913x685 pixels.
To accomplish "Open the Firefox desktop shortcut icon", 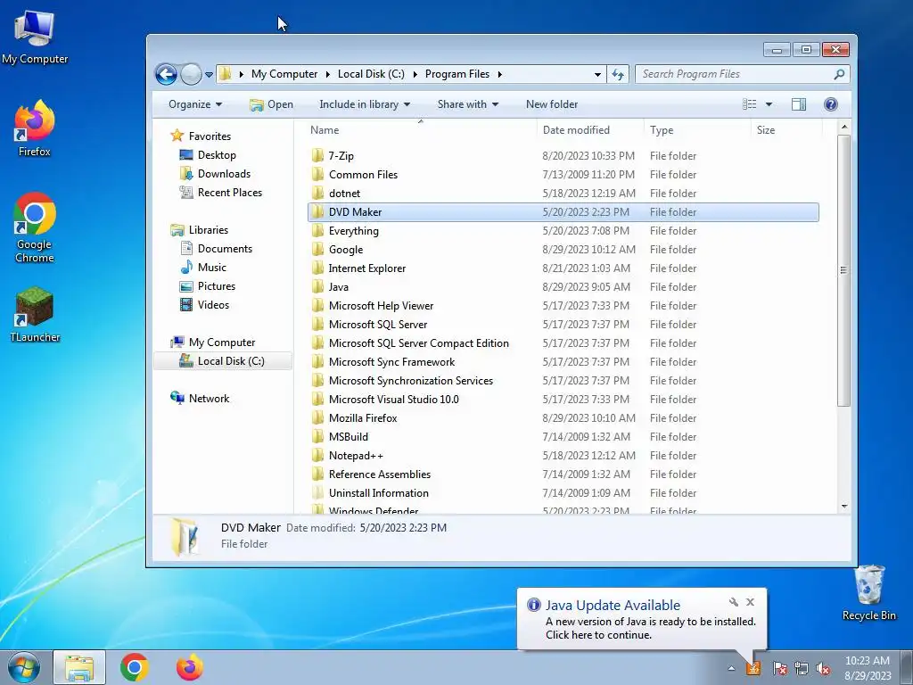I will pyautogui.click(x=35, y=120).
